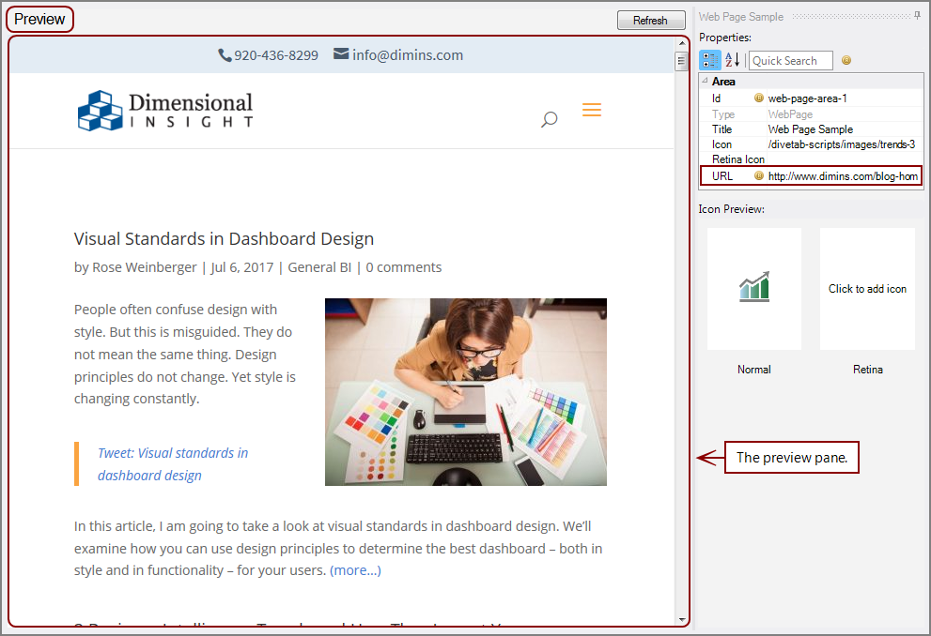Viewport: 931px width, 636px height.
Task: Click the envelope icon beside info@dimins.com
Action: point(340,54)
